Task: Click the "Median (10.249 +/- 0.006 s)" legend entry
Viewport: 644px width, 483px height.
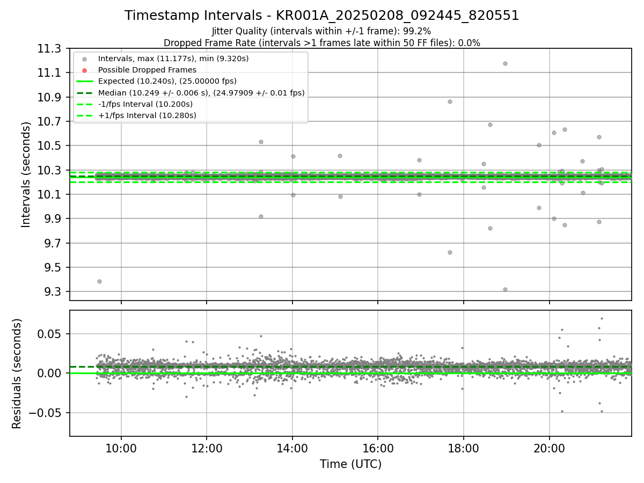Action: point(201,93)
